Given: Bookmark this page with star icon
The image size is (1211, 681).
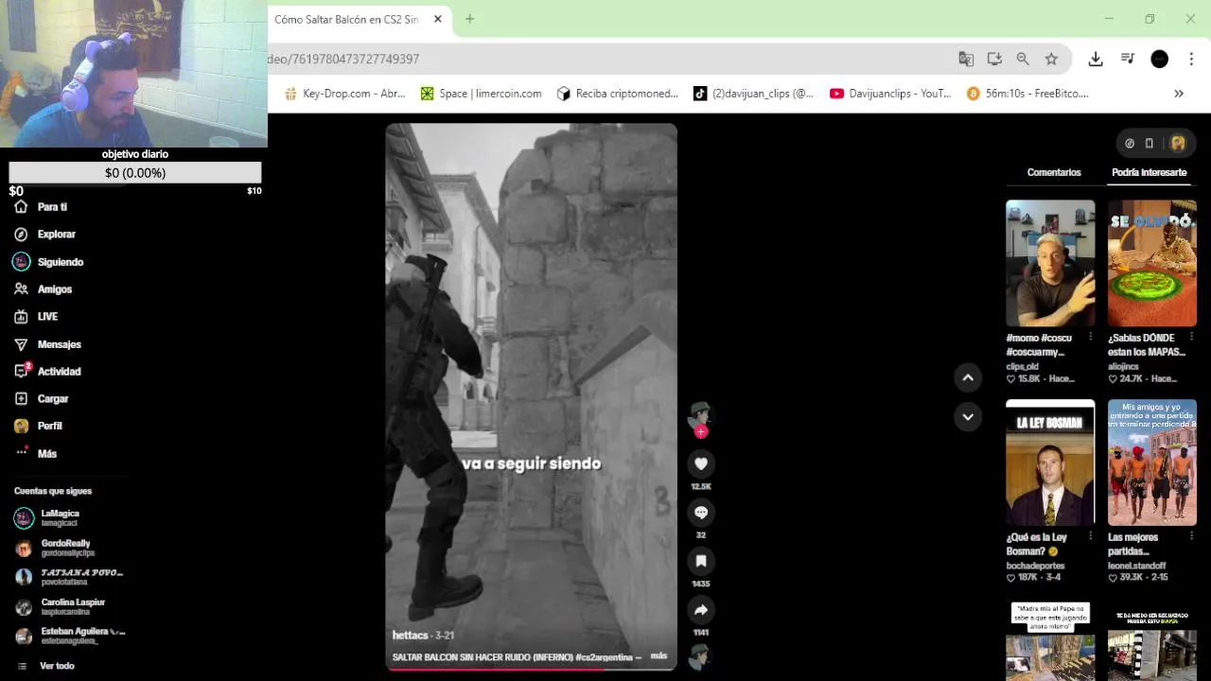Looking at the screenshot, I should pyautogui.click(x=1051, y=59).
